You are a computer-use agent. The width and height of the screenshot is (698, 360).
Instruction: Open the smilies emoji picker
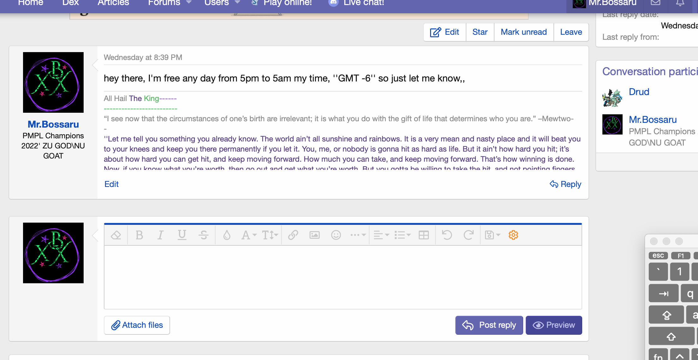pyautogui.click(x=336, y=235)
